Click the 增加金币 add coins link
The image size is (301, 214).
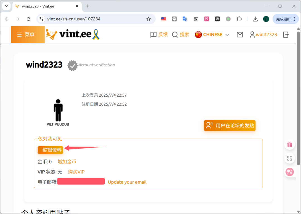pos(67,162)
